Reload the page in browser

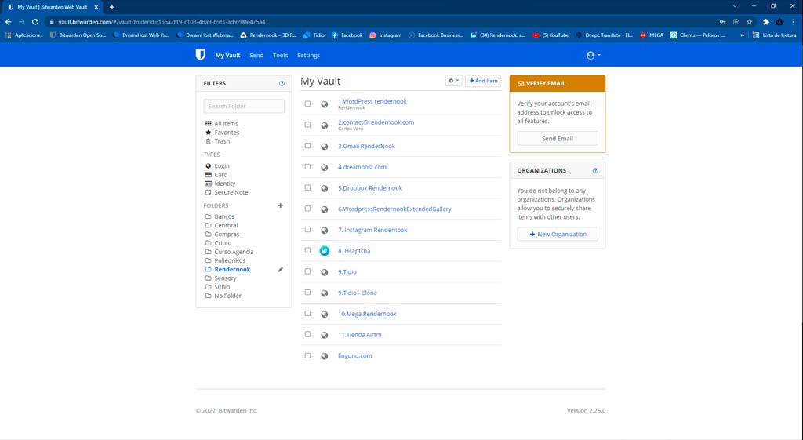[35, 22]
